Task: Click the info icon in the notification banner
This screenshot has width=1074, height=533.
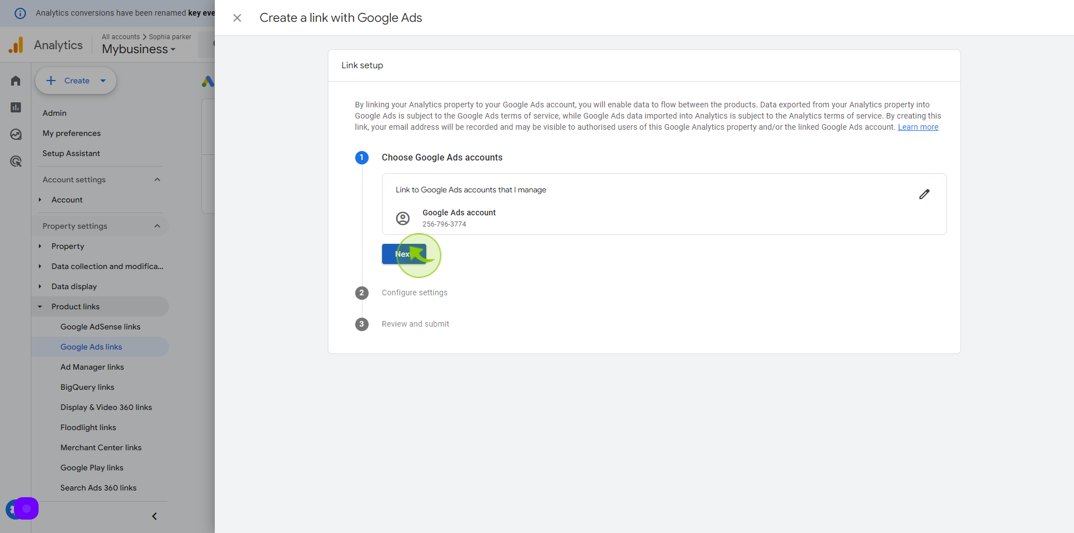Action: tap(20, 13)
